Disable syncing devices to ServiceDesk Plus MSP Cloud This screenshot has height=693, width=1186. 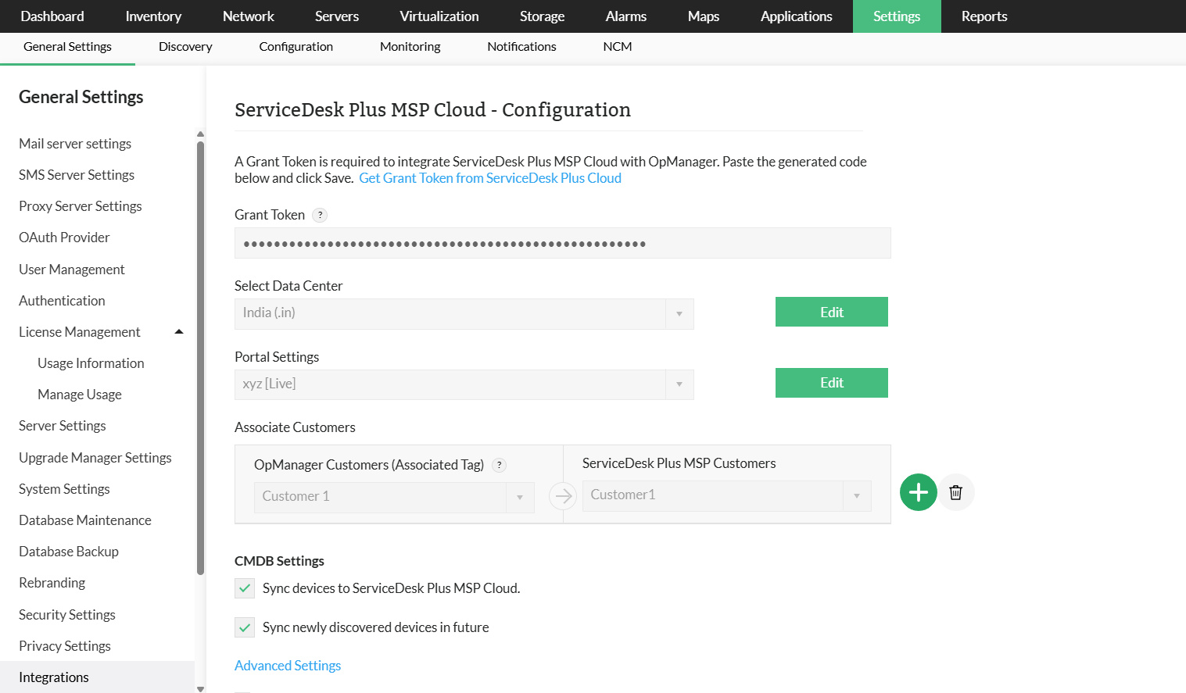point(244,588)
